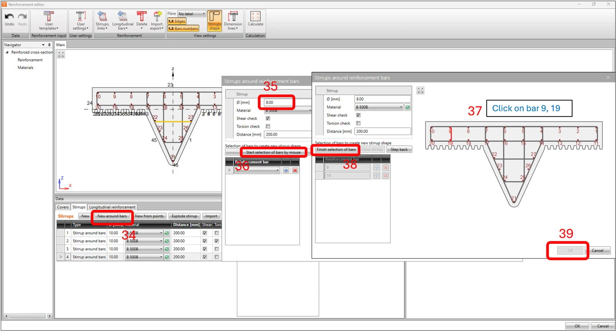This screenshot has height=331, width=616.
Task: Click New from points button
Action: (149, 216)
